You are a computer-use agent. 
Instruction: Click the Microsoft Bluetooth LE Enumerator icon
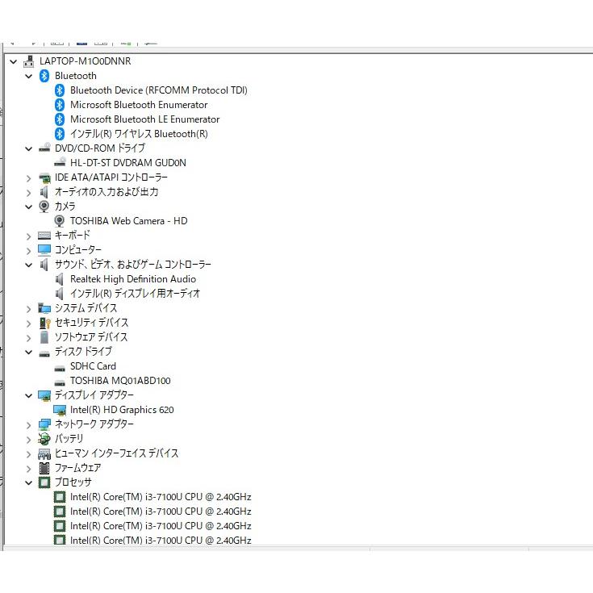coord(60,119)
